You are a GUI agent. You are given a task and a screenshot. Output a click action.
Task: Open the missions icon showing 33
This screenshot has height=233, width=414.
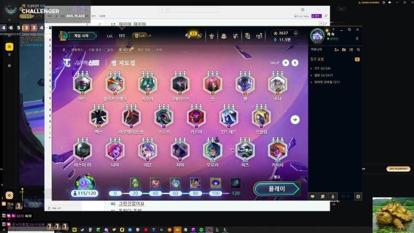(193, 35)
